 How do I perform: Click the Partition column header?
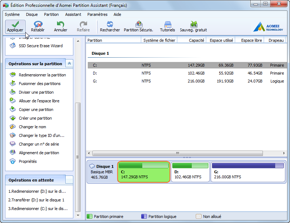113,40
